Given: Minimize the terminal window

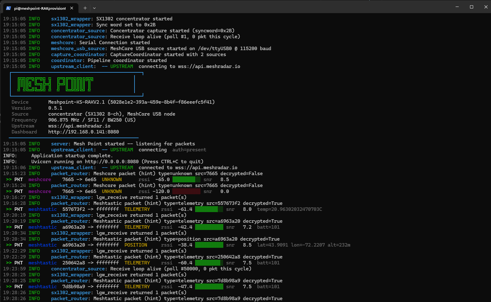Looking at the screenshot, I should coord(457,7).
